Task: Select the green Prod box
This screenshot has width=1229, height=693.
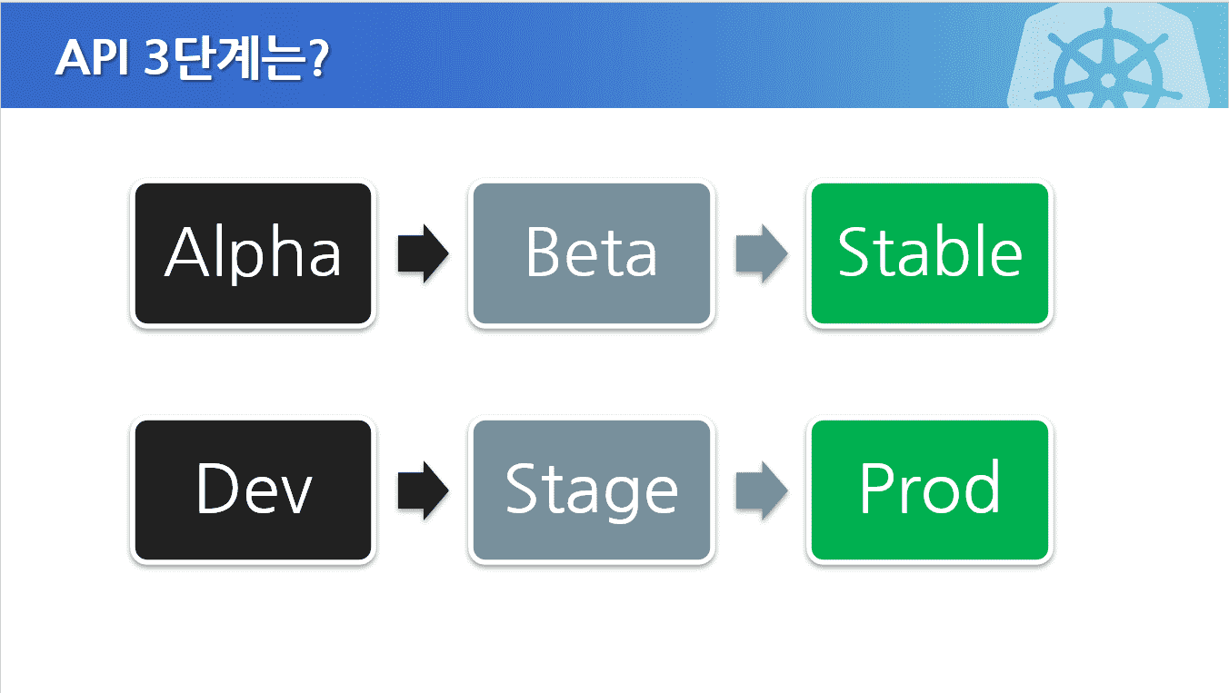Action: pyautogui.click(x=929, y=490)
